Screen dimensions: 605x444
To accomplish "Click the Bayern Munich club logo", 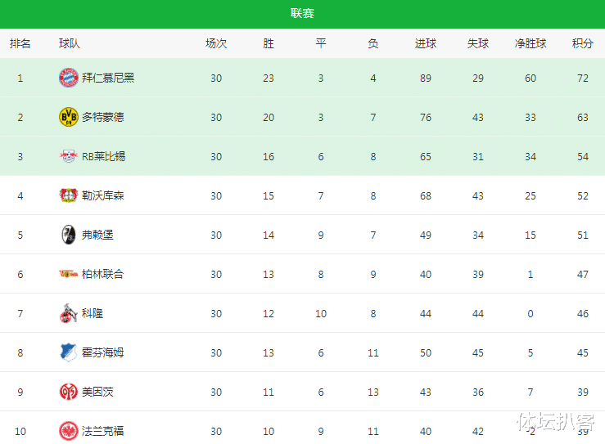I will (x=69, y=78).
